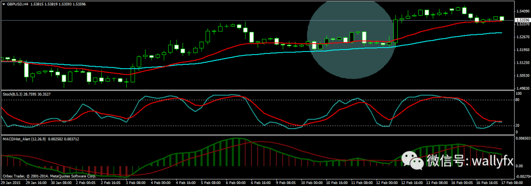Click the center of the highlighted gray circle
This screenshot has width=531, height=186.
tap(353, 40)
